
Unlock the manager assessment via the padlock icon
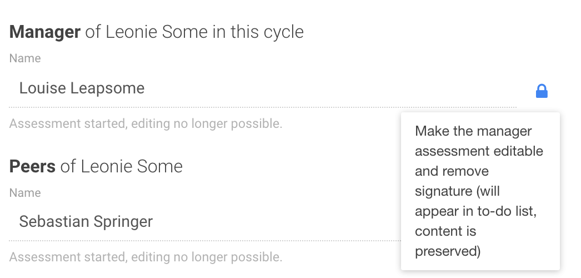(542, 91)
